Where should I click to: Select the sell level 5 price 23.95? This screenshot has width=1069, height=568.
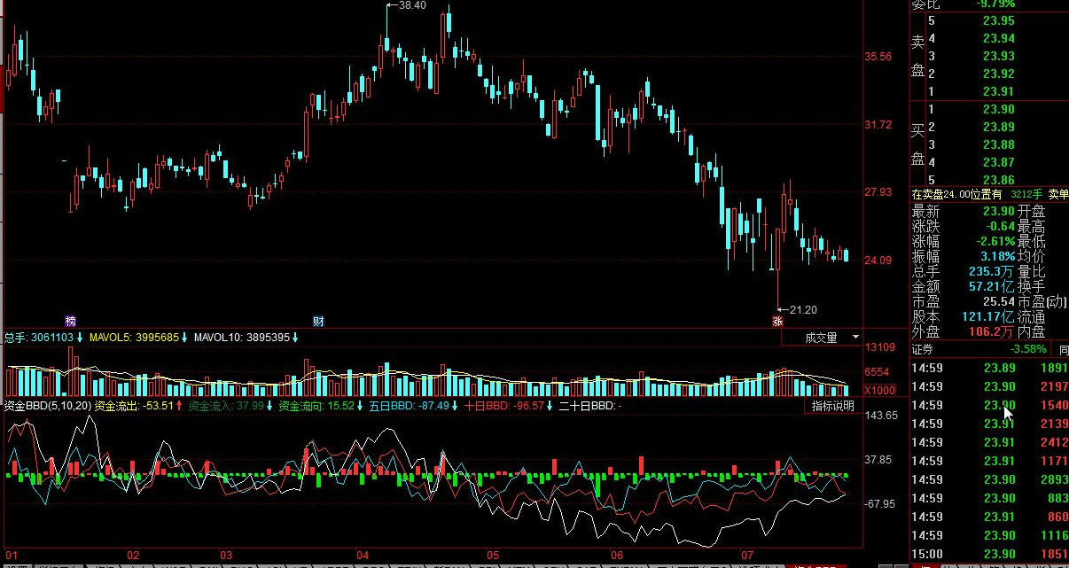(x=998, y=21)
